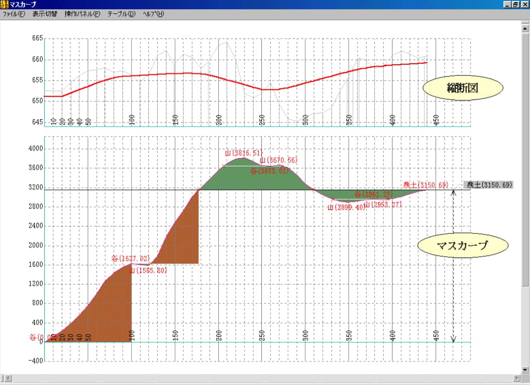Minimize the マスカーブ window
The width and height of the screenshot is (530, 385).
[507, 4]
